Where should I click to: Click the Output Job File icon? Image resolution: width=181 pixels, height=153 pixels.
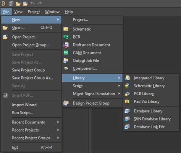(66, 61)
